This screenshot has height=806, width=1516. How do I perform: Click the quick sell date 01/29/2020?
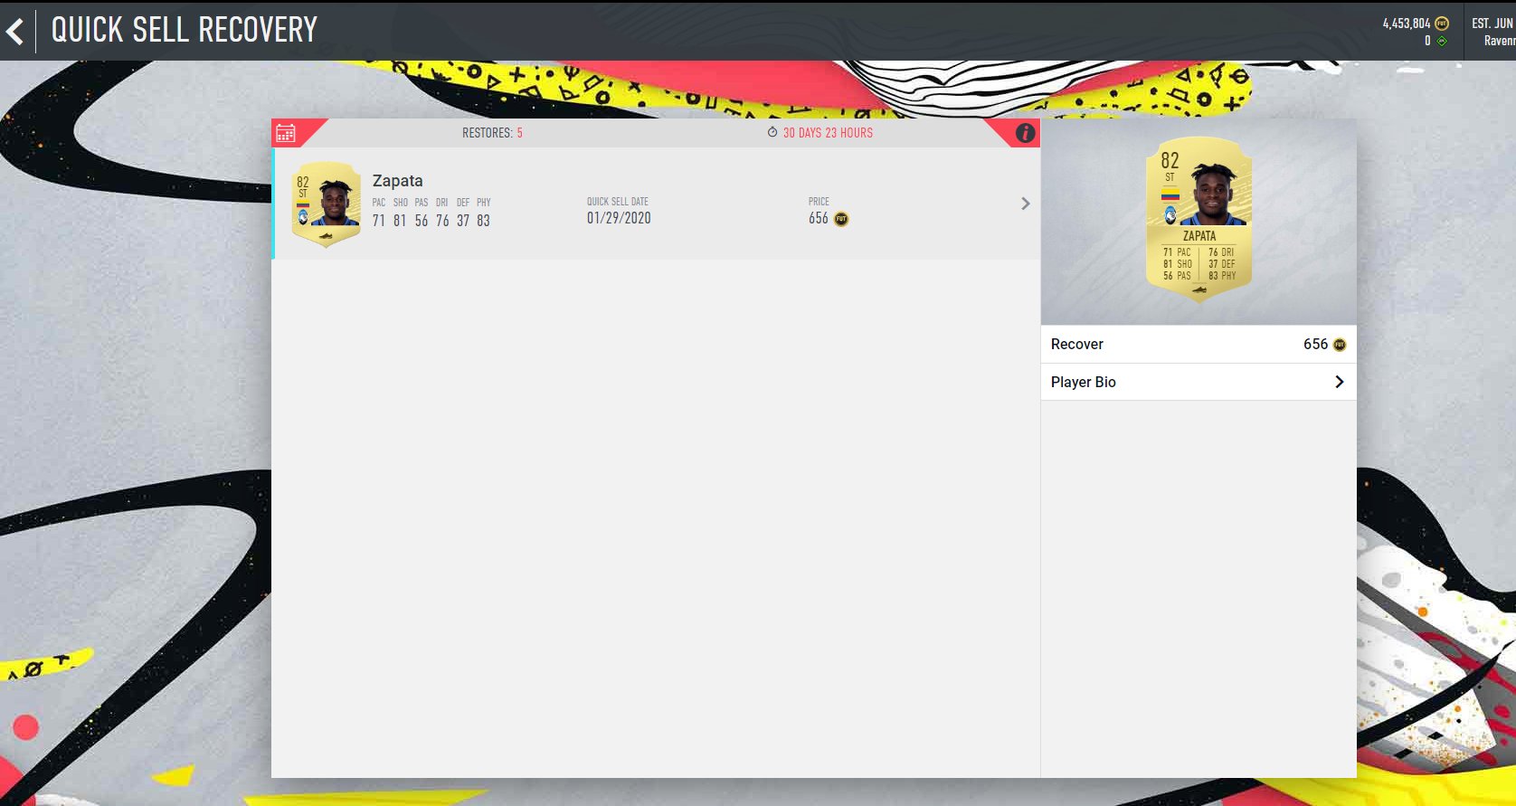pos(619,218)
